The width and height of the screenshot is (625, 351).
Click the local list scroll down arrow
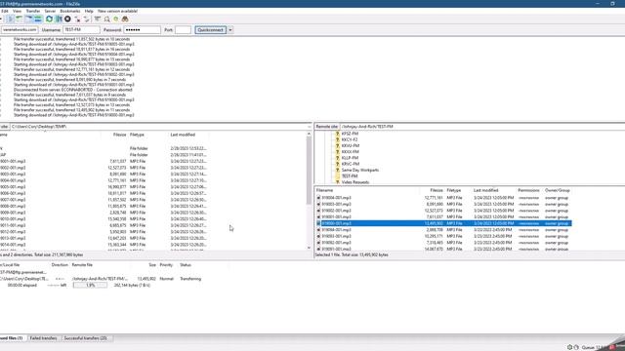tap(309, 248)
